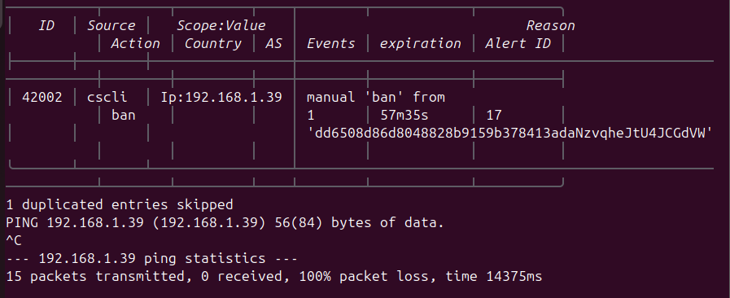Click the '1 duplicated entries skipped' line
The width and height of the screenshot is (730, 298).
[120, 205]
